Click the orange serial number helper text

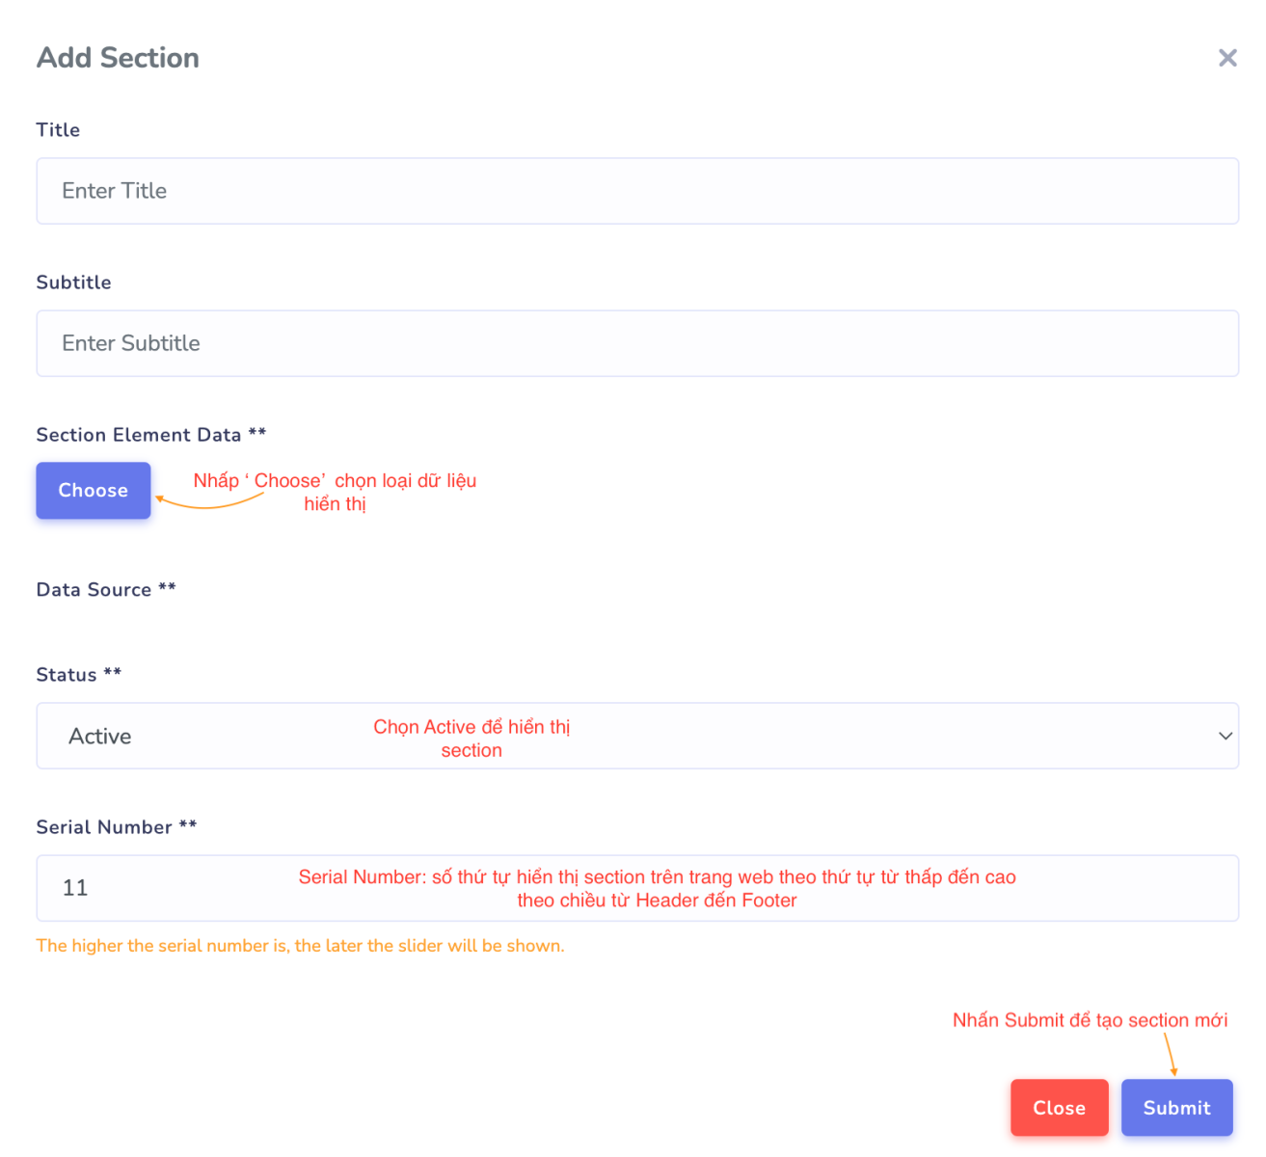tap(300, 946)
